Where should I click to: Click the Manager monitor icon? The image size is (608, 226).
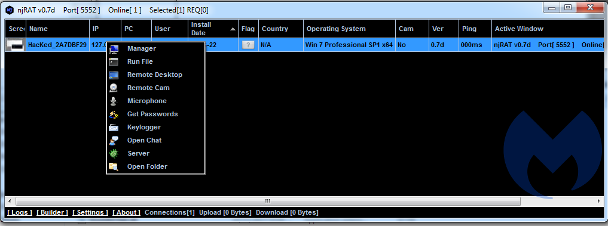coord(114,49)
